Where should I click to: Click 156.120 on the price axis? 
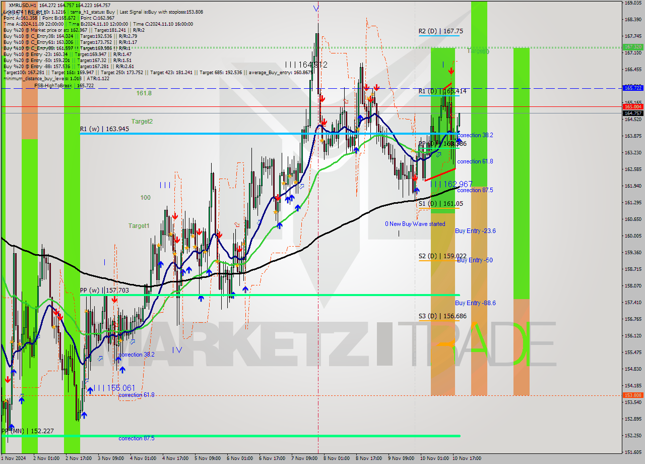(x=633, y=335)
